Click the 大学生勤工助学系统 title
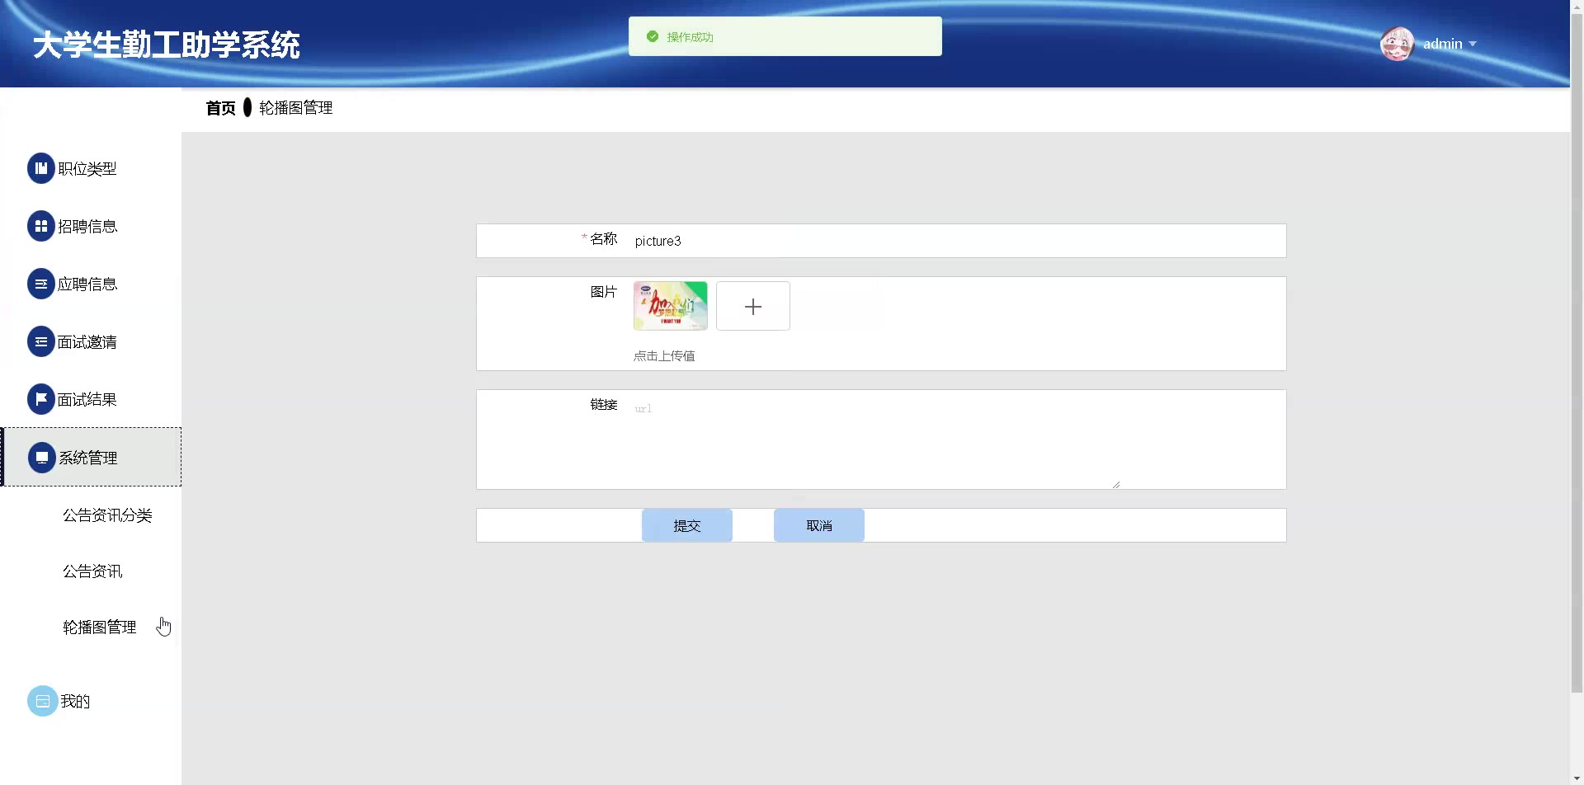Viewport: 1584px width, 785px height. click(x=167, y=45)
